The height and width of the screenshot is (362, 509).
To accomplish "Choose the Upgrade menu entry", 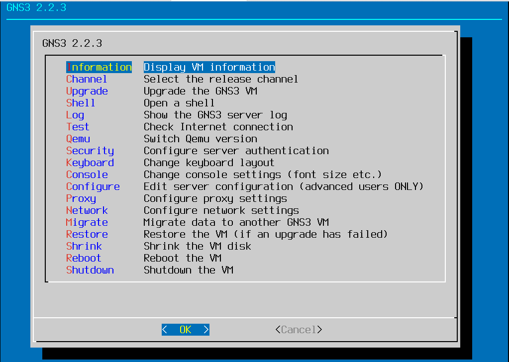I will tap(87, 91).
